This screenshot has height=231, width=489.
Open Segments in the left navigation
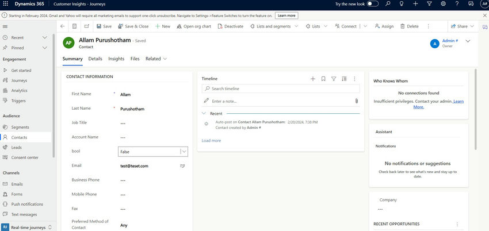(20, 127)
